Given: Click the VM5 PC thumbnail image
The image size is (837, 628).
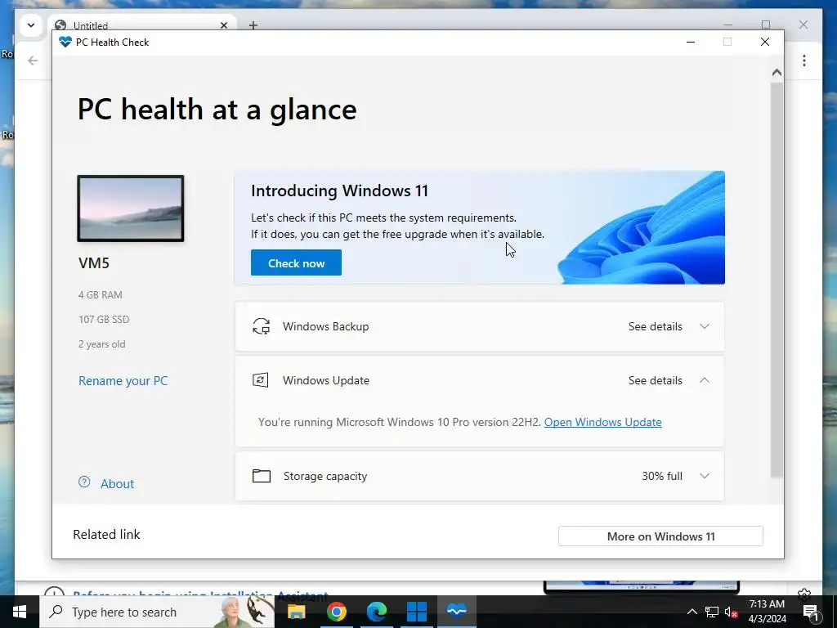Looking at the screenshot, I should (131, 209).
